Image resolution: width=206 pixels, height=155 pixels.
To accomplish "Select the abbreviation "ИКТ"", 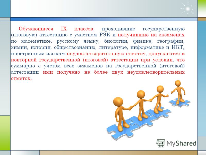I will [177, 47].
